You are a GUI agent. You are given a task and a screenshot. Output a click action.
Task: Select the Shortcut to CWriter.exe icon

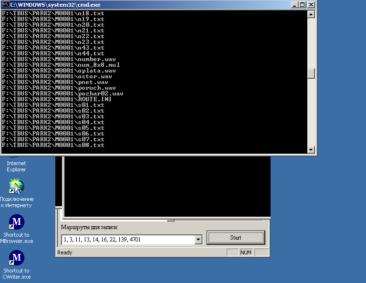pos(17,265)
